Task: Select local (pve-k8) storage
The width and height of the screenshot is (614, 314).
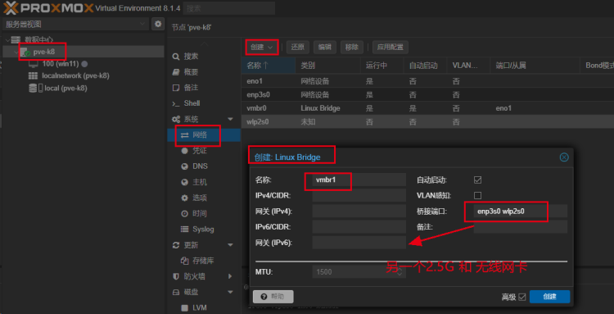Action: click(x=65, y=89)
